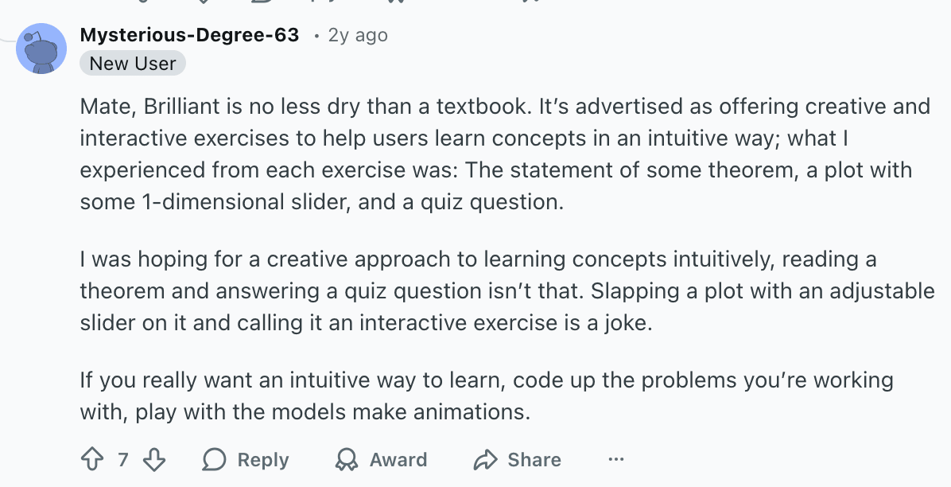Open the comment's overflow options menu
Screen dimensions: 951x487
(x=616, y=459)
